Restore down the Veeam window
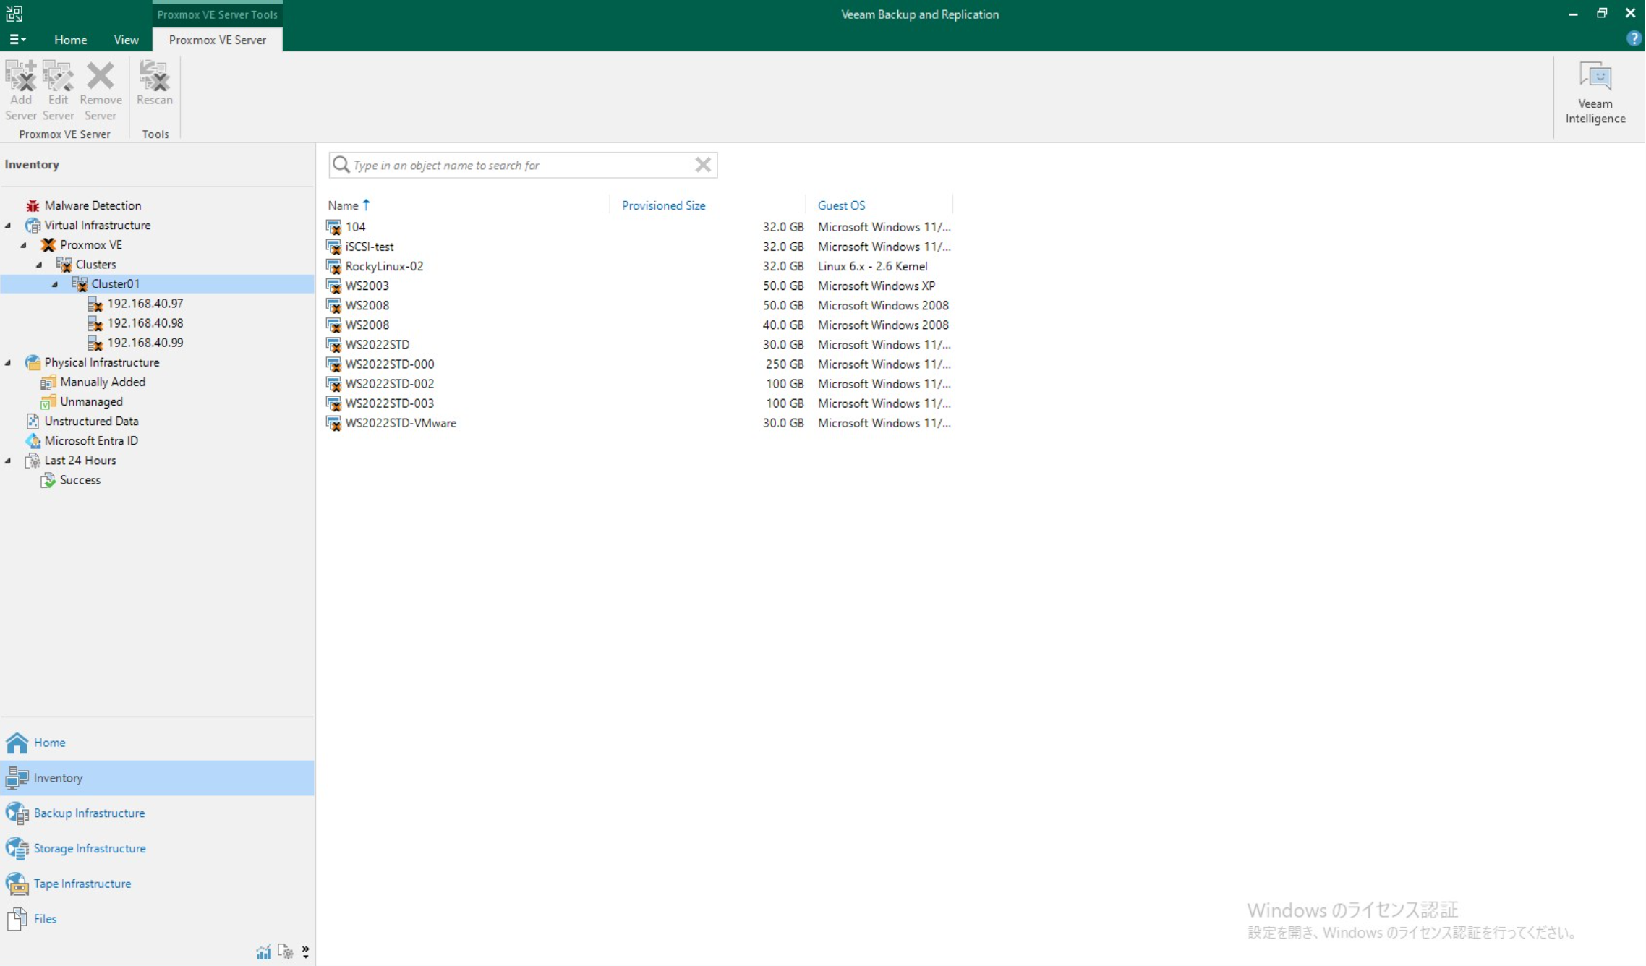Image resolution: width=1646 pixels, height=966 pixels. (x=1602, y=13)
